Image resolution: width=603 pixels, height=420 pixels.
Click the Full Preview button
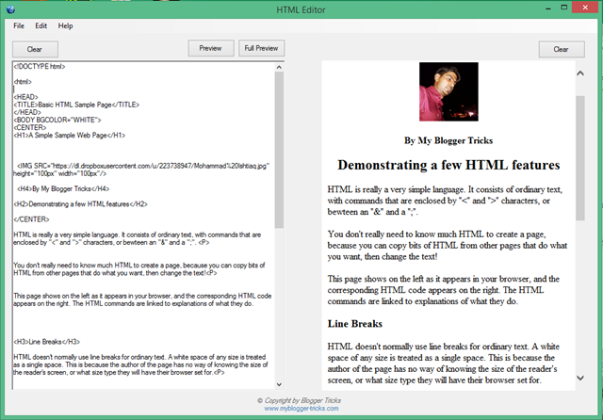coord(260,48)
